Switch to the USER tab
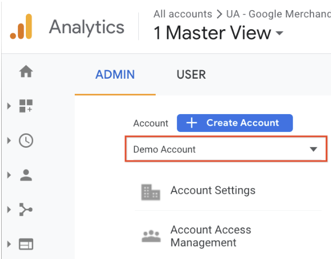 (191, 75)
